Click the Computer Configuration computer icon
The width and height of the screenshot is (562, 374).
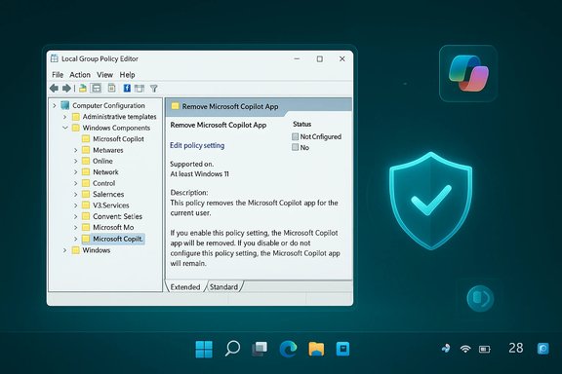click(x=64, y=105)
